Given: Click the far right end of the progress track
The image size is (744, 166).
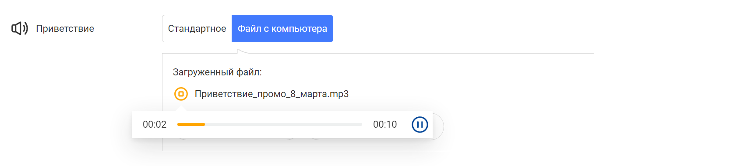Looking at the screenshot, I should 361,125.
